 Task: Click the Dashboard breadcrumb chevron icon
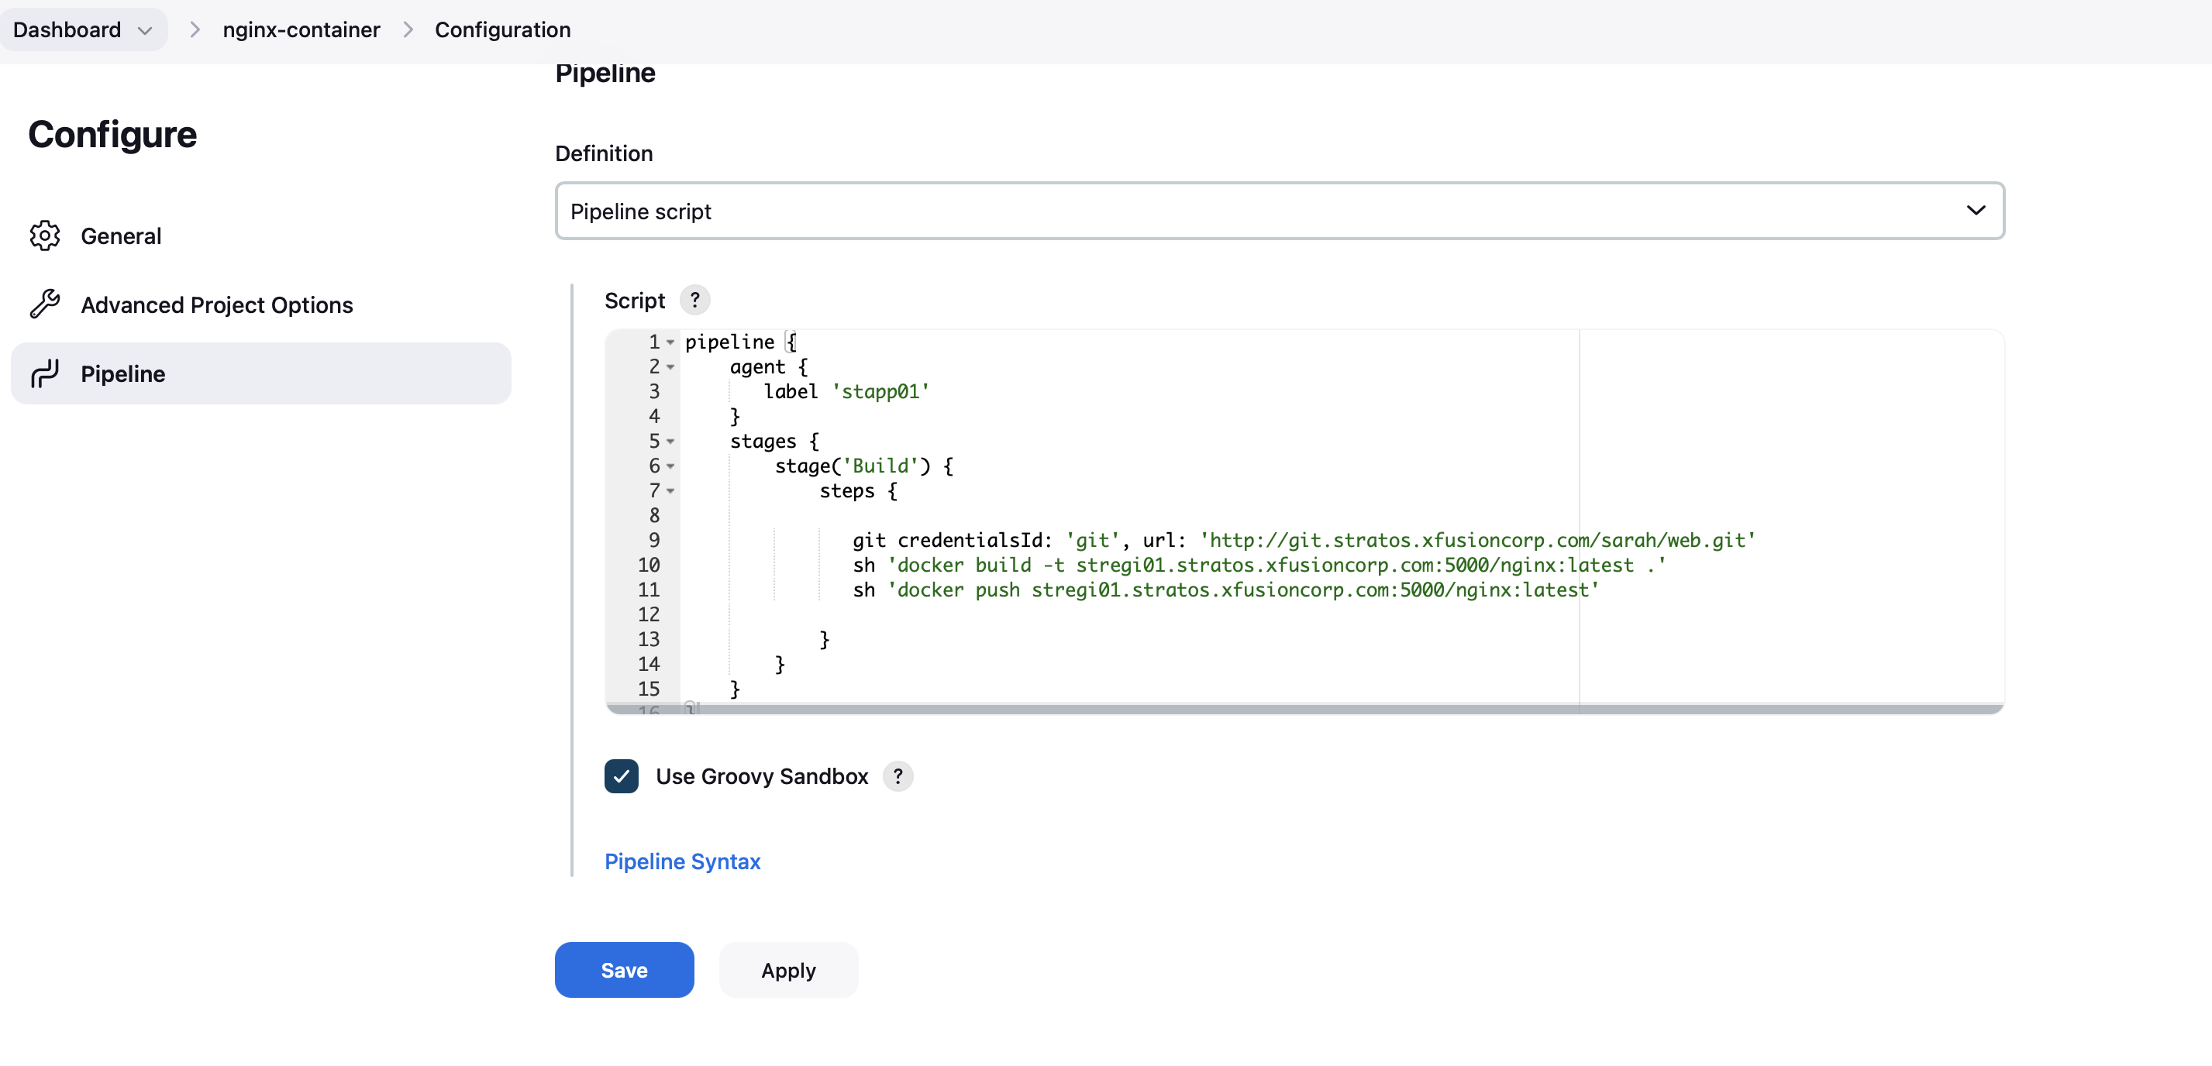click(x=145, y=30)
